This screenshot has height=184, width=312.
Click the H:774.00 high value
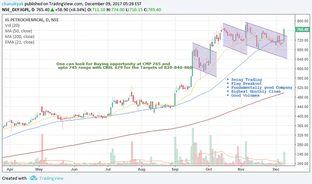pyautogui.click(x=115, y=10)
